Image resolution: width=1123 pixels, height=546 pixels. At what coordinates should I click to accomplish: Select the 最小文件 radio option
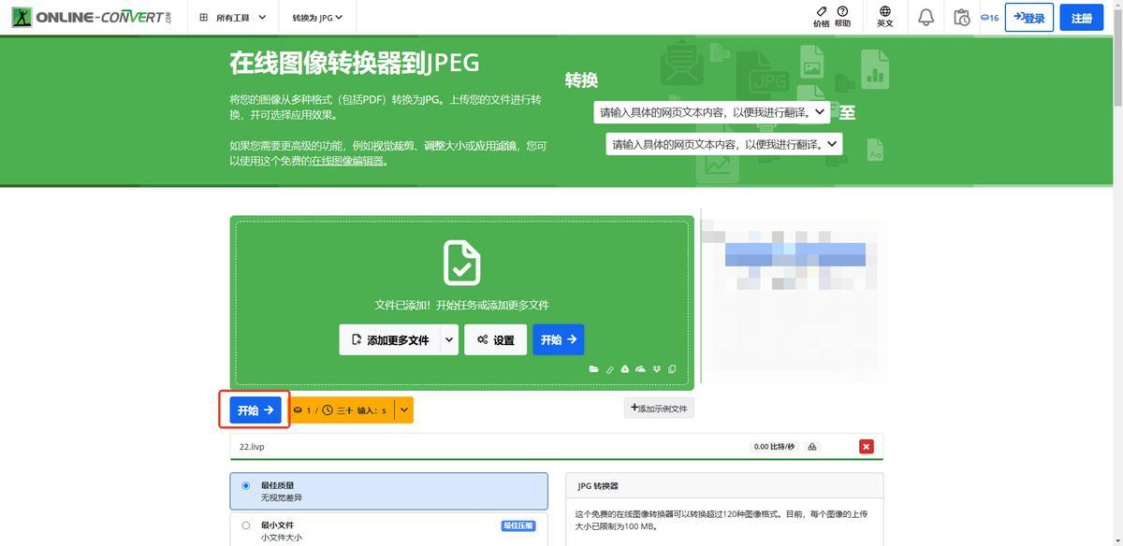[x=246, y=525]
